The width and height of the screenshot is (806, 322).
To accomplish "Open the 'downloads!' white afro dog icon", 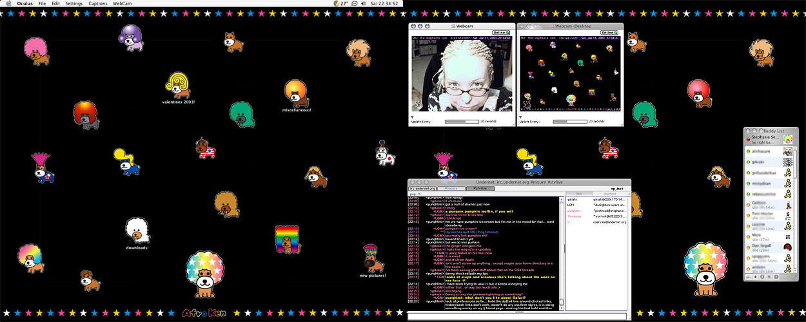I will click(137, 231).
